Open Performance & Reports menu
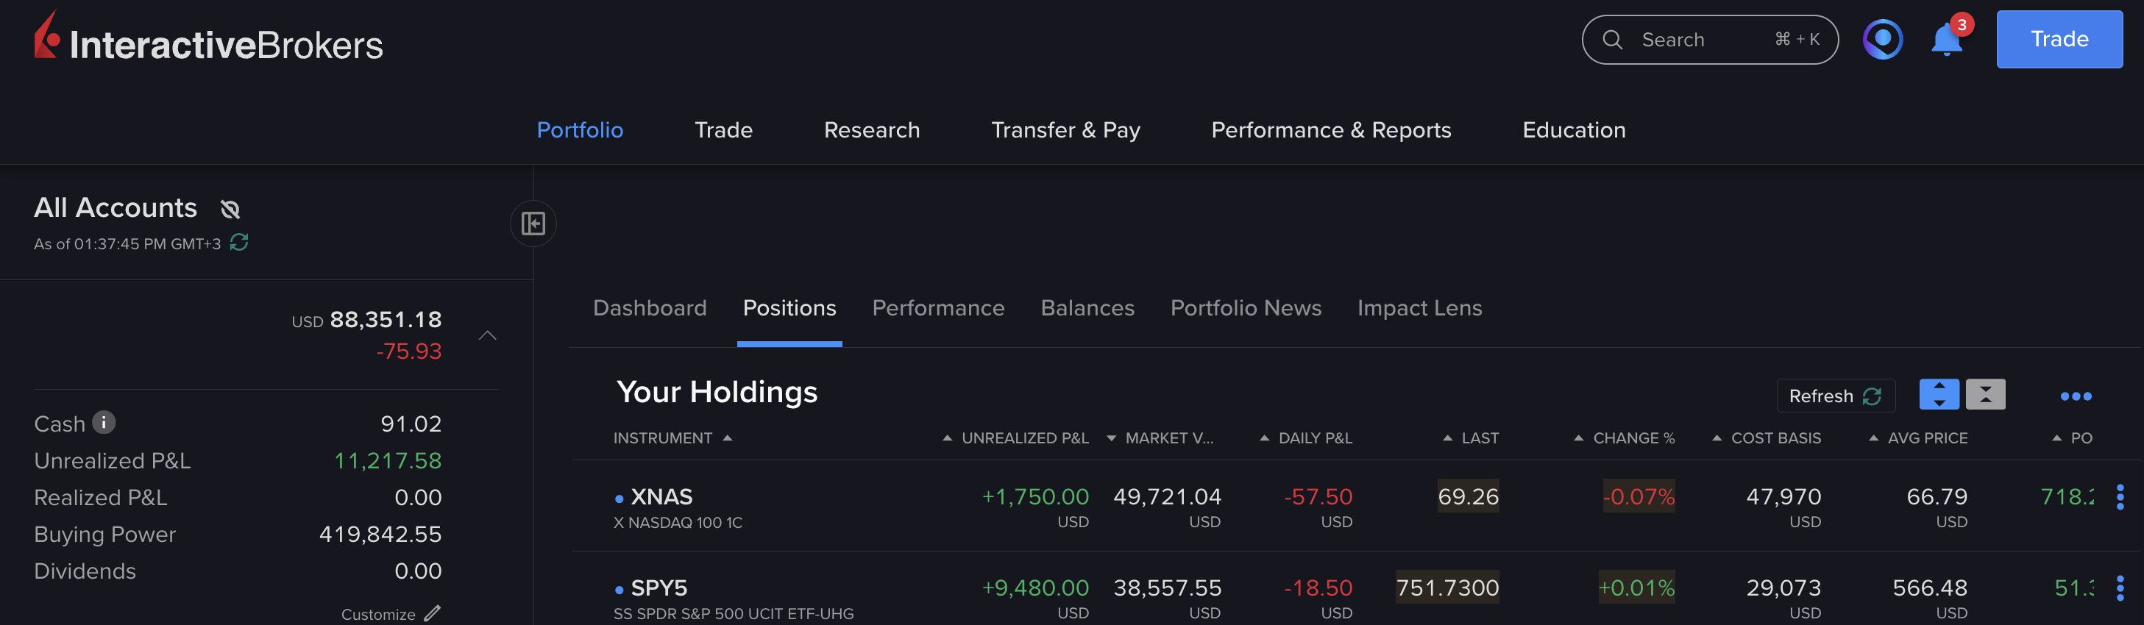The height and width of the screenshot is (625, 2144). 1331,130
